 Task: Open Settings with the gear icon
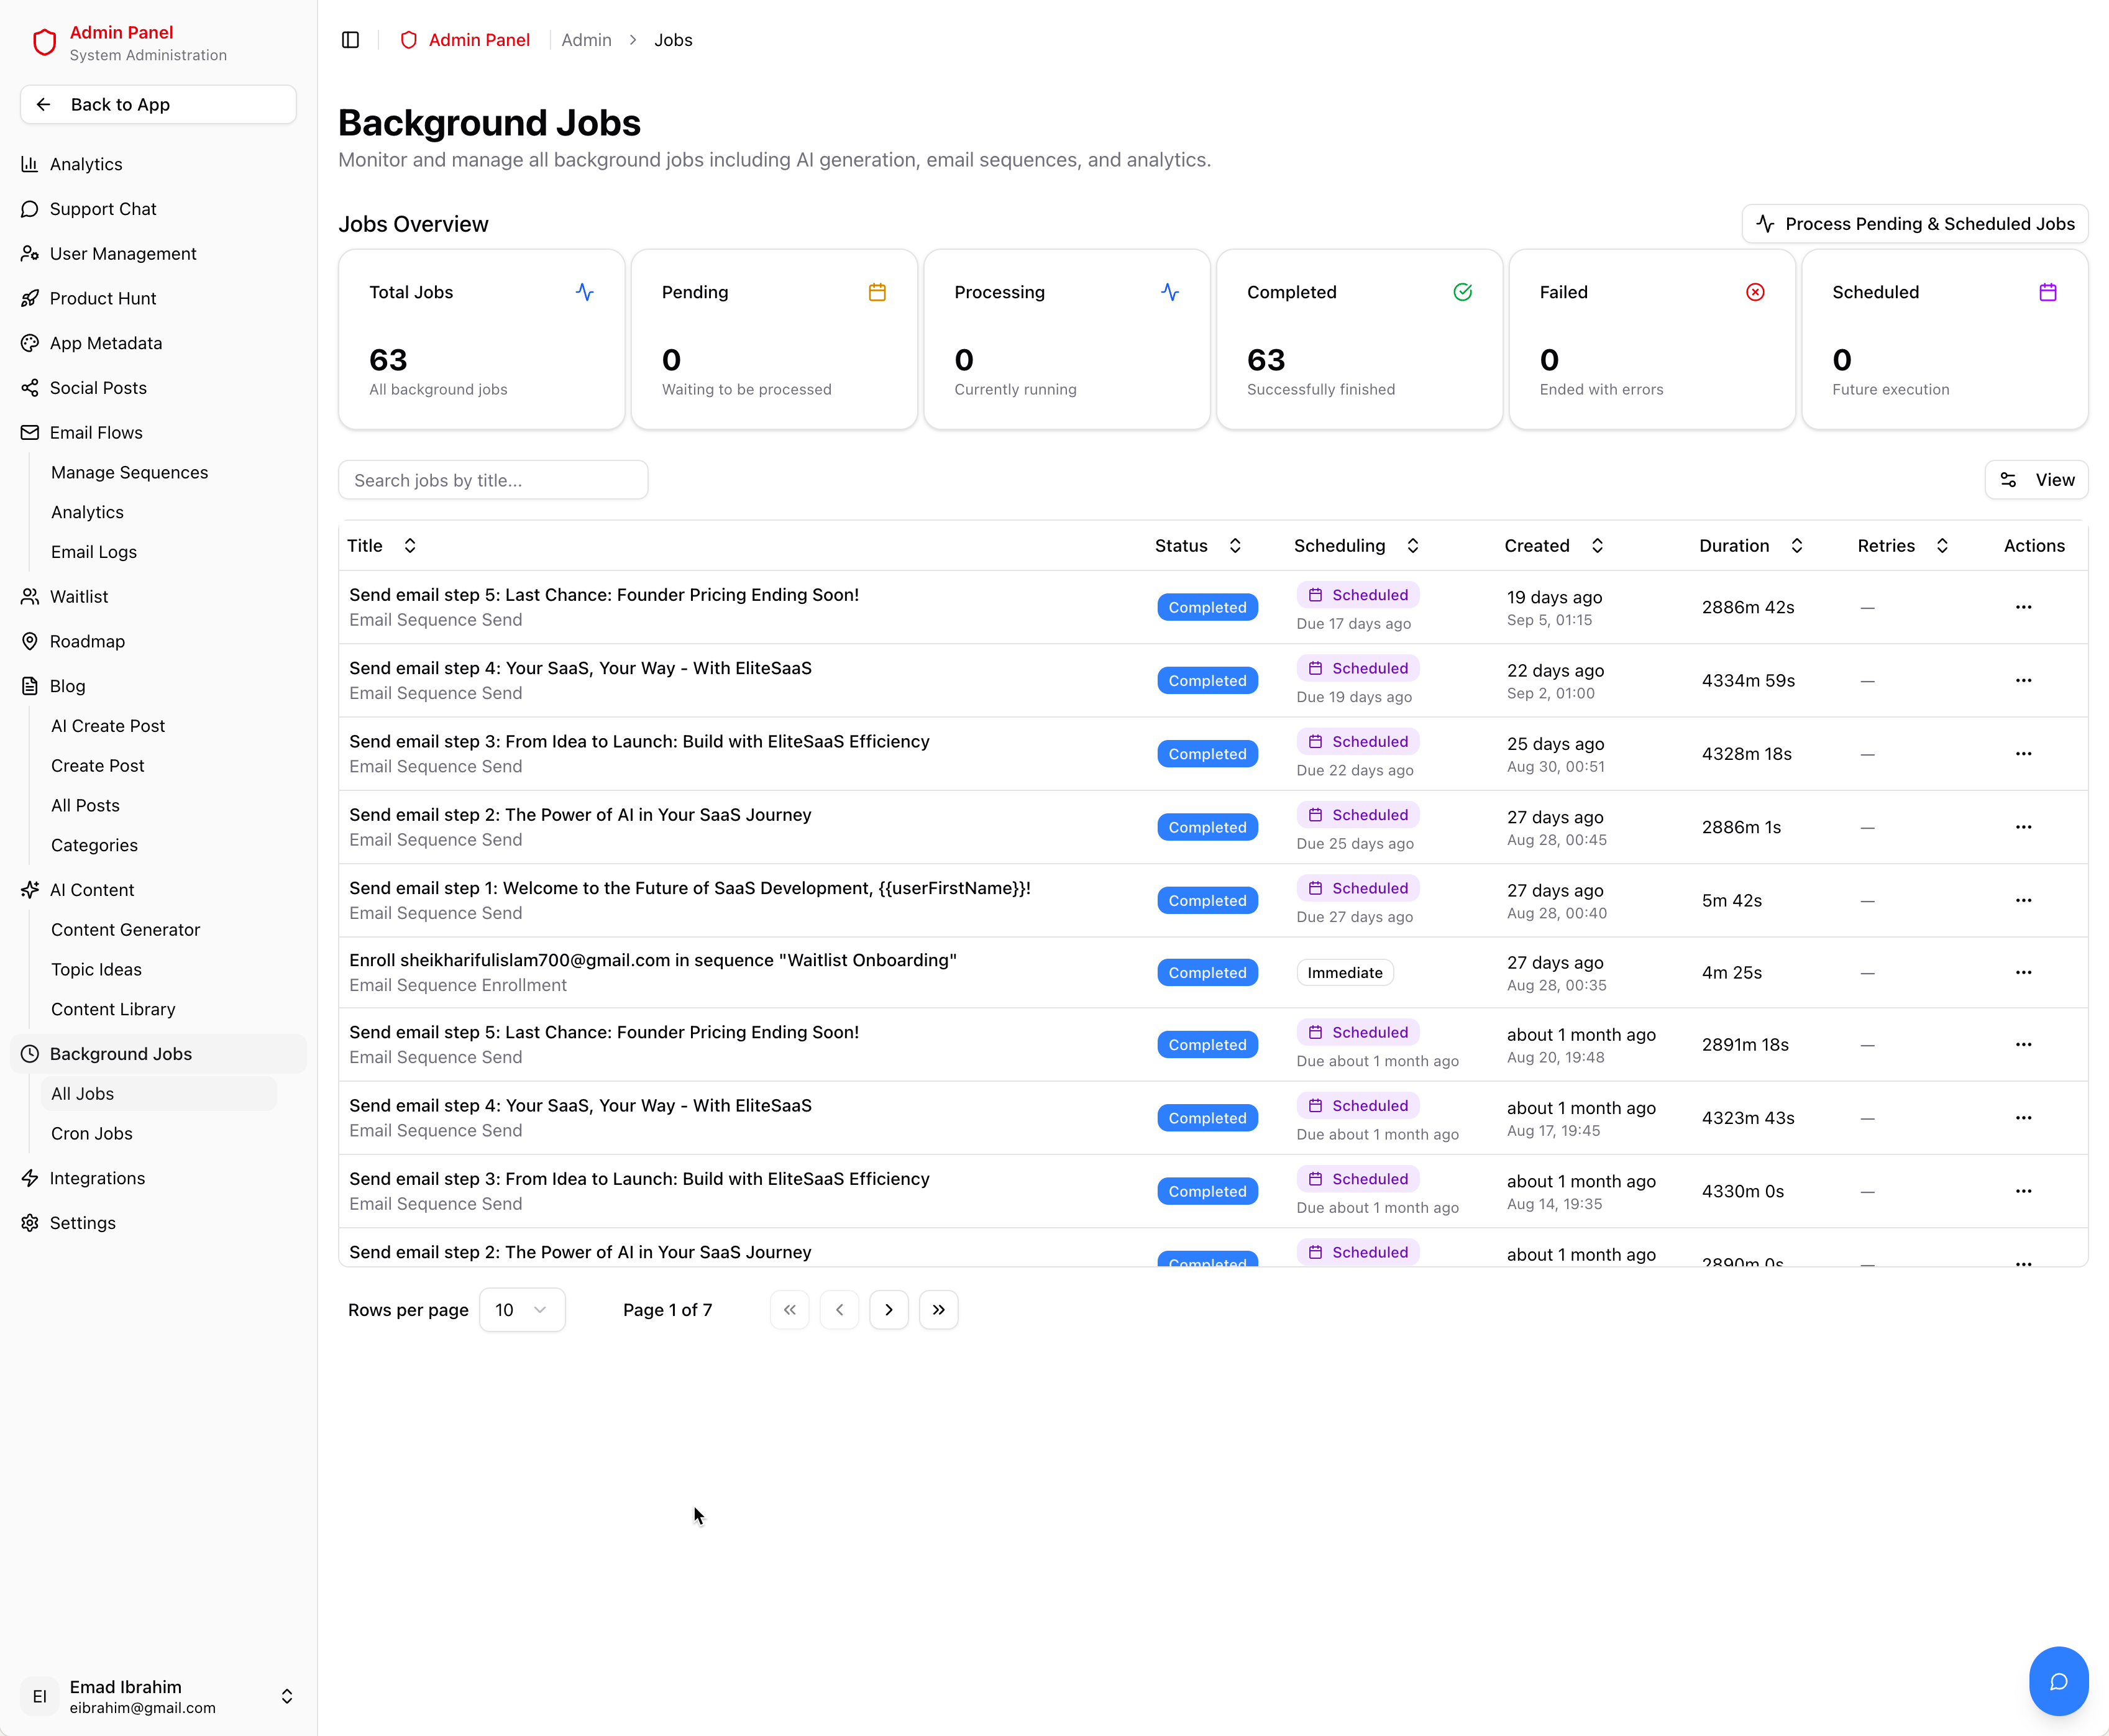point(29,1223)
